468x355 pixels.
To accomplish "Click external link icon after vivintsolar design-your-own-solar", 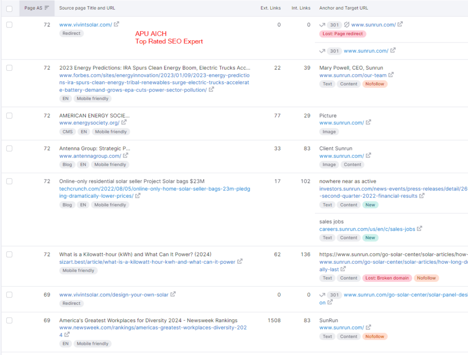I will pos(173,295).
